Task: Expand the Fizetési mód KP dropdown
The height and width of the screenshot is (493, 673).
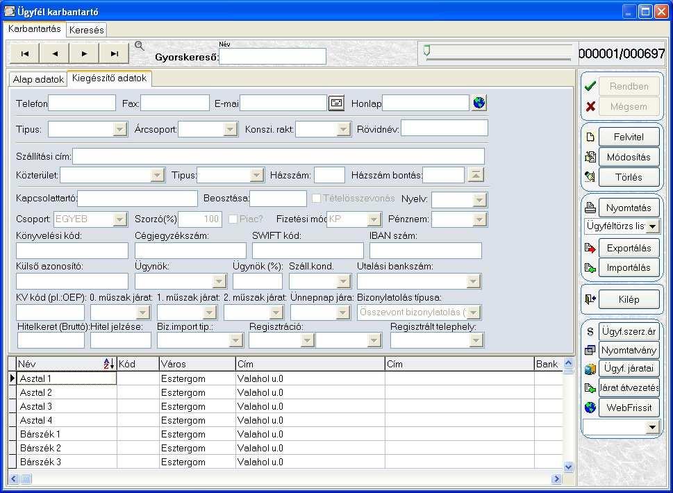Action: click(x=374, y=219)
